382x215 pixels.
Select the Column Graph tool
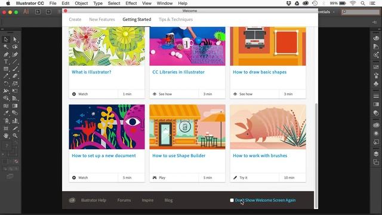15,121
